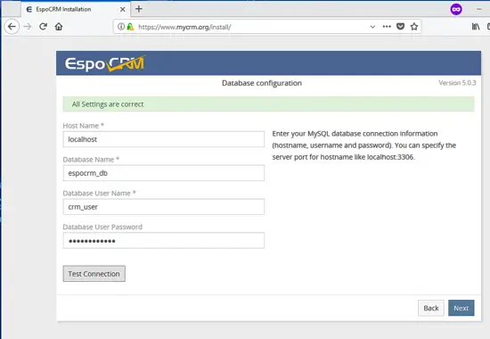Open the address bar history dropdown arrow
The width and height of the screenshot is (490, 339).
click(372, 27)
